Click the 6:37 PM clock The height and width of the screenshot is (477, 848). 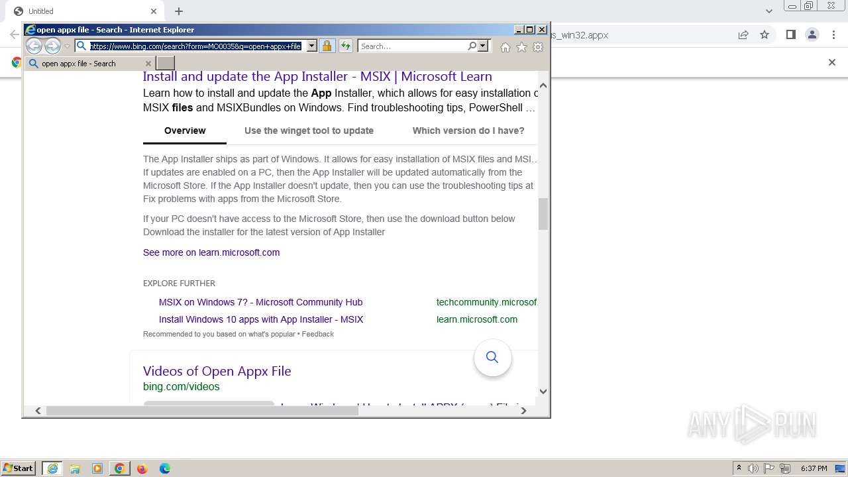pyautogui.click(x=814, y=468)
